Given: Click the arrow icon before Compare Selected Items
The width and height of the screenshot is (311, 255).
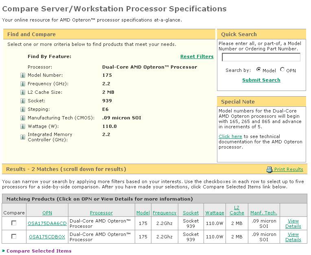Looking at the screenshot, I should (3, 251).
